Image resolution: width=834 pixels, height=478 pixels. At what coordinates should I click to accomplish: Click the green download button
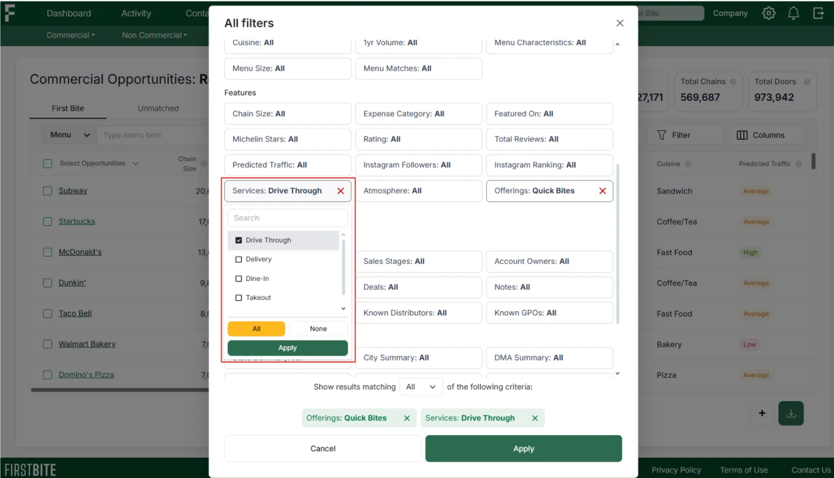coord(791,413)
